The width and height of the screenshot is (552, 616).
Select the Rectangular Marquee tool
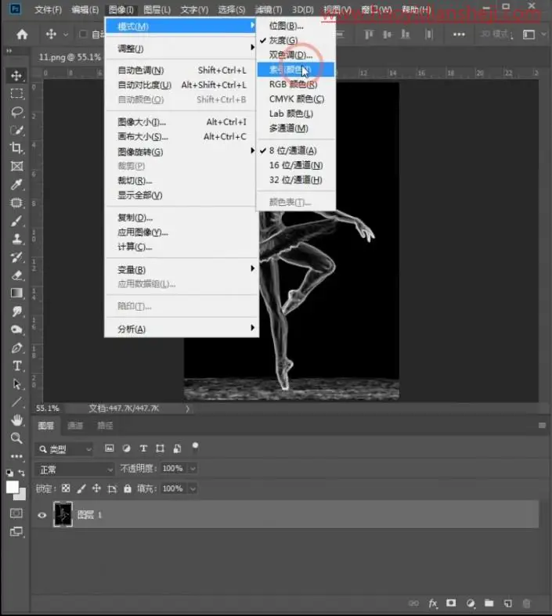pyautogui.click(x=16, y=93)
